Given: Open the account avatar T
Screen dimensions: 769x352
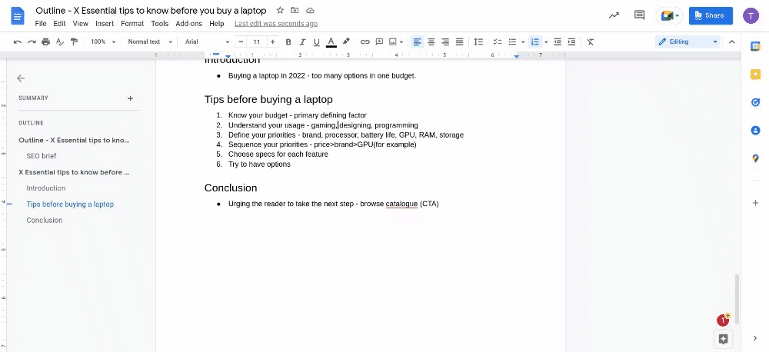Looking at the screenshot, I should coord(751,15).
